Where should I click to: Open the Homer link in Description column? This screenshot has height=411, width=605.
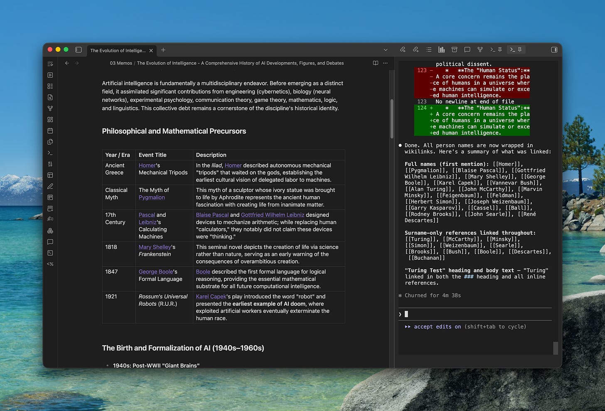click(x=233, y=165)
